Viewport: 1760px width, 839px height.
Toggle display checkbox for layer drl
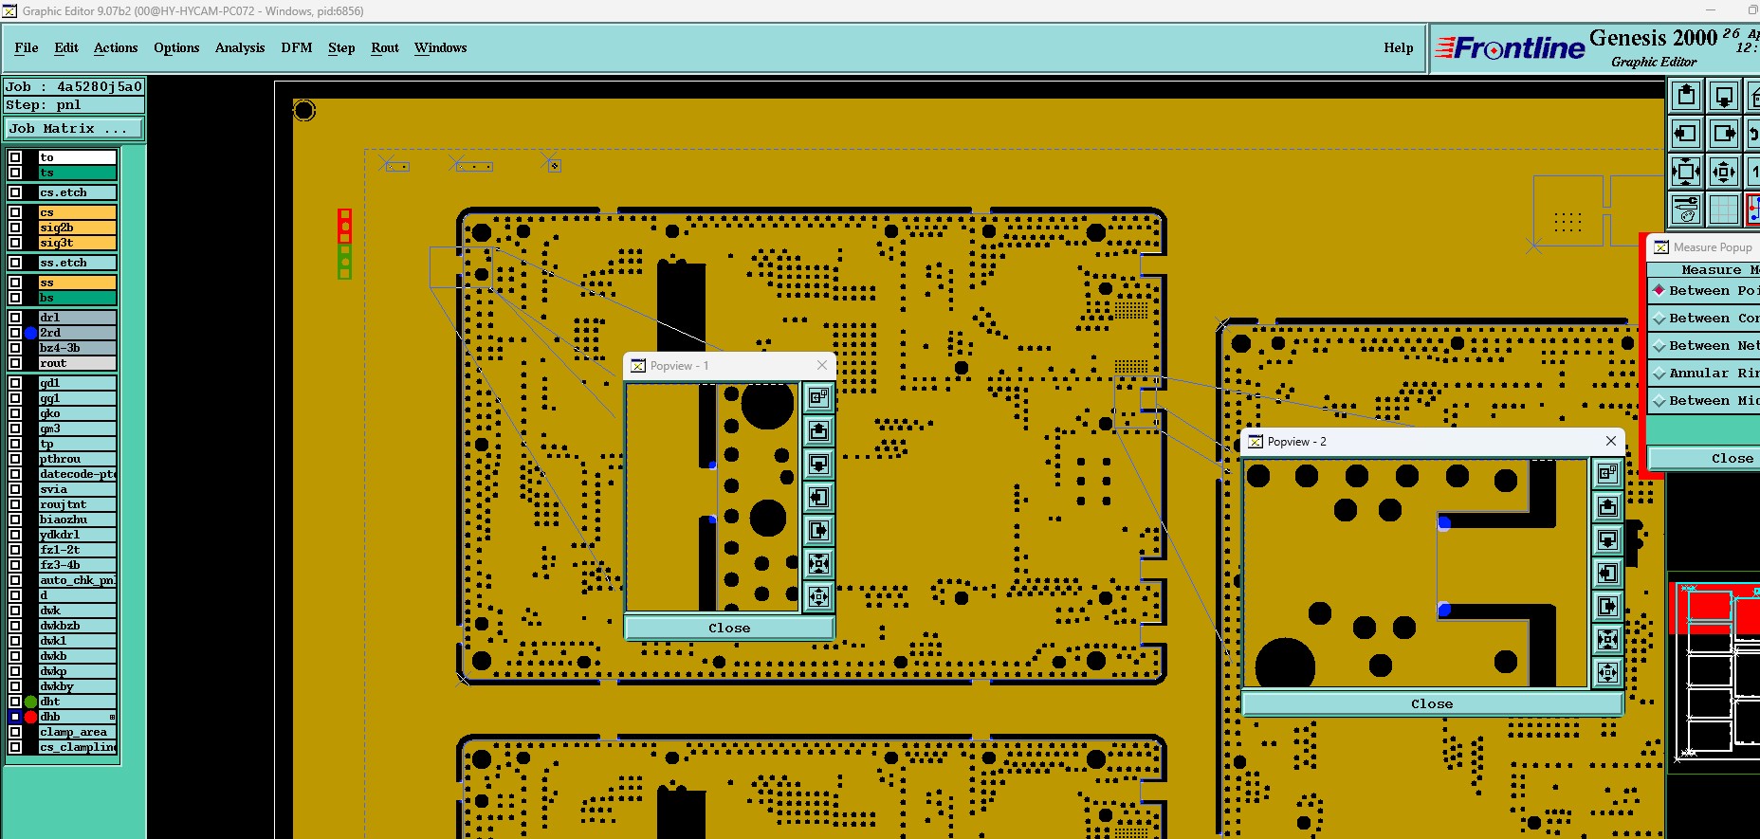pos(15,318)
